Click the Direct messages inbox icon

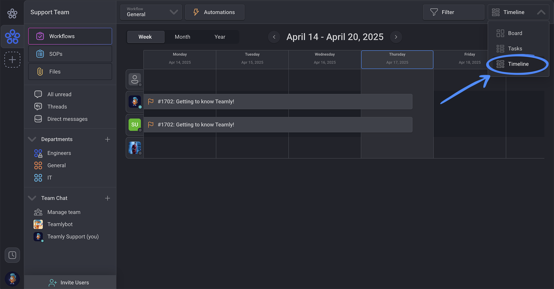38,119
